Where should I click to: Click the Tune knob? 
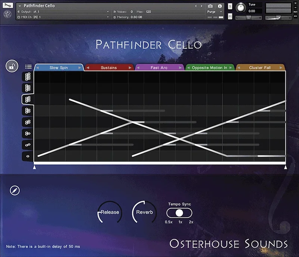(x=241, y=8)
